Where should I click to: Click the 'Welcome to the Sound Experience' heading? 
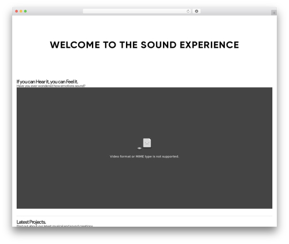click(x=144, y=45)
